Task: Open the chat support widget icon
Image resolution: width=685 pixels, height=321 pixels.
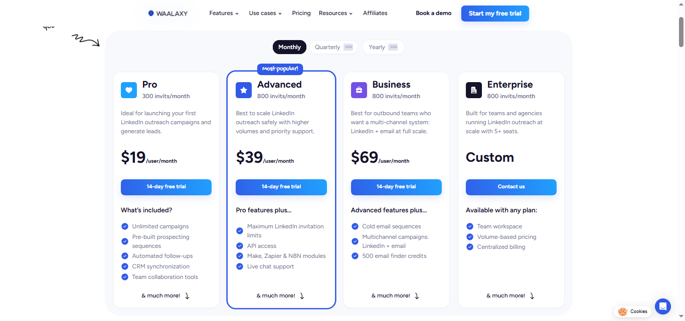Action: click(x=663, y=306)
